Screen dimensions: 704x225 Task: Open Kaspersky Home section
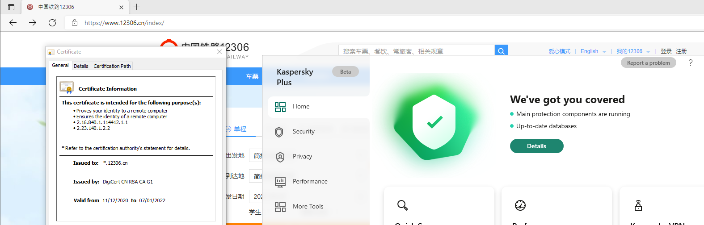pyautogui.click(x=319, y=107)
